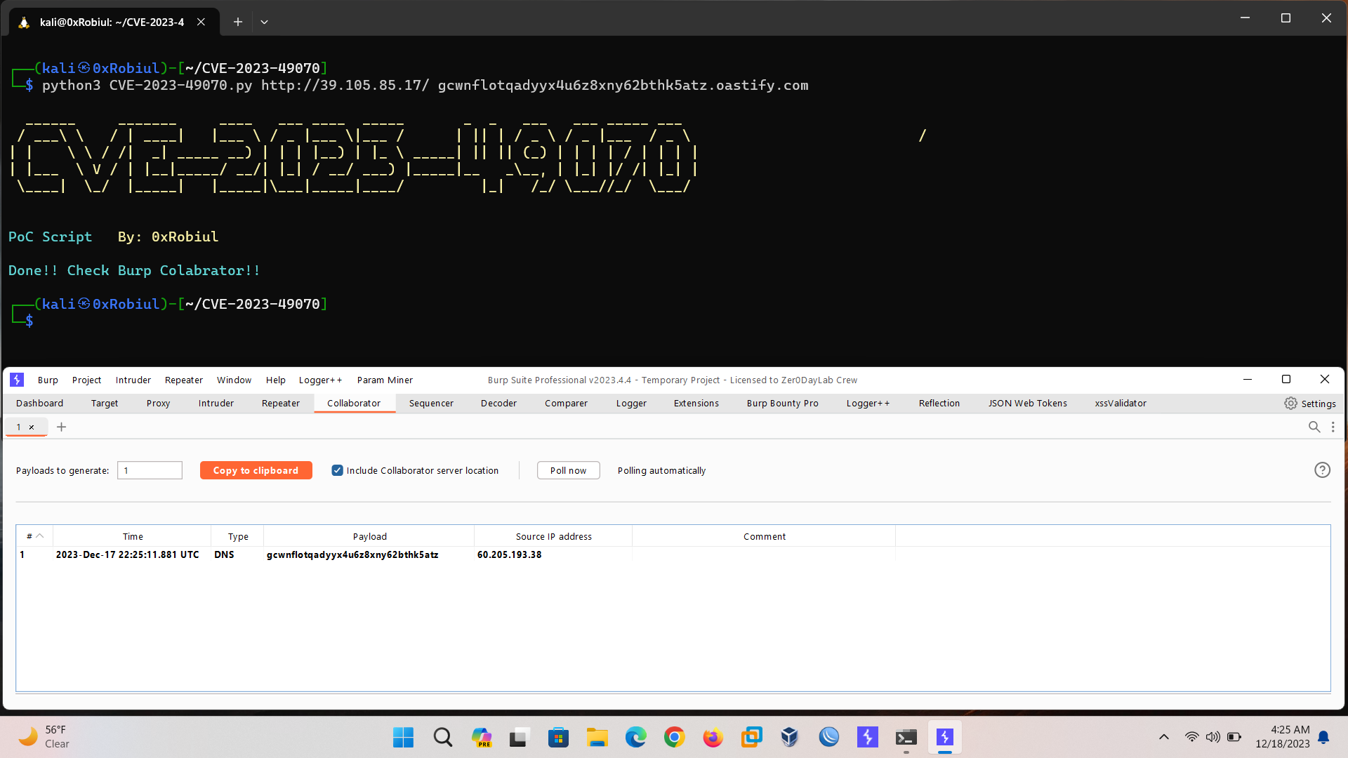The height and width of the screenshot is (758, 1348).
Task: Switch to the Sequencer tab
Action: 431,404
